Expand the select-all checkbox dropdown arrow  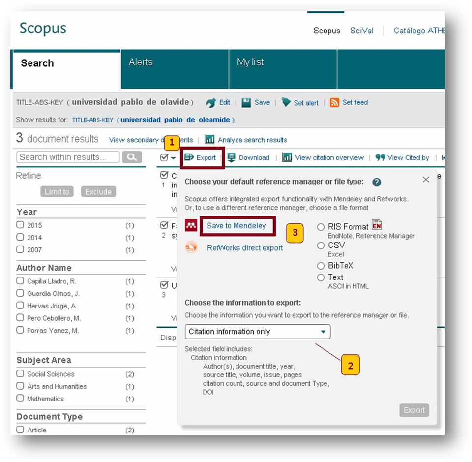tap(173, 158)
